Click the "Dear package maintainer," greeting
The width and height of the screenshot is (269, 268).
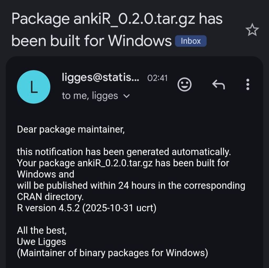[x=70, y=130]
